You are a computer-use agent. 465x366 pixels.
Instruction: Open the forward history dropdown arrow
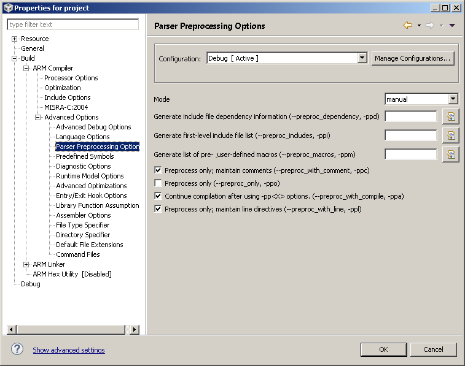[x=441, y=26]
